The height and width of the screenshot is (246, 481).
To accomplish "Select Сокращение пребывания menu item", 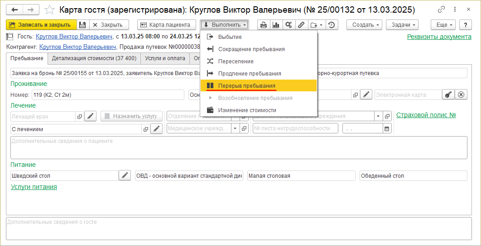I will click(x=258, y=49).
